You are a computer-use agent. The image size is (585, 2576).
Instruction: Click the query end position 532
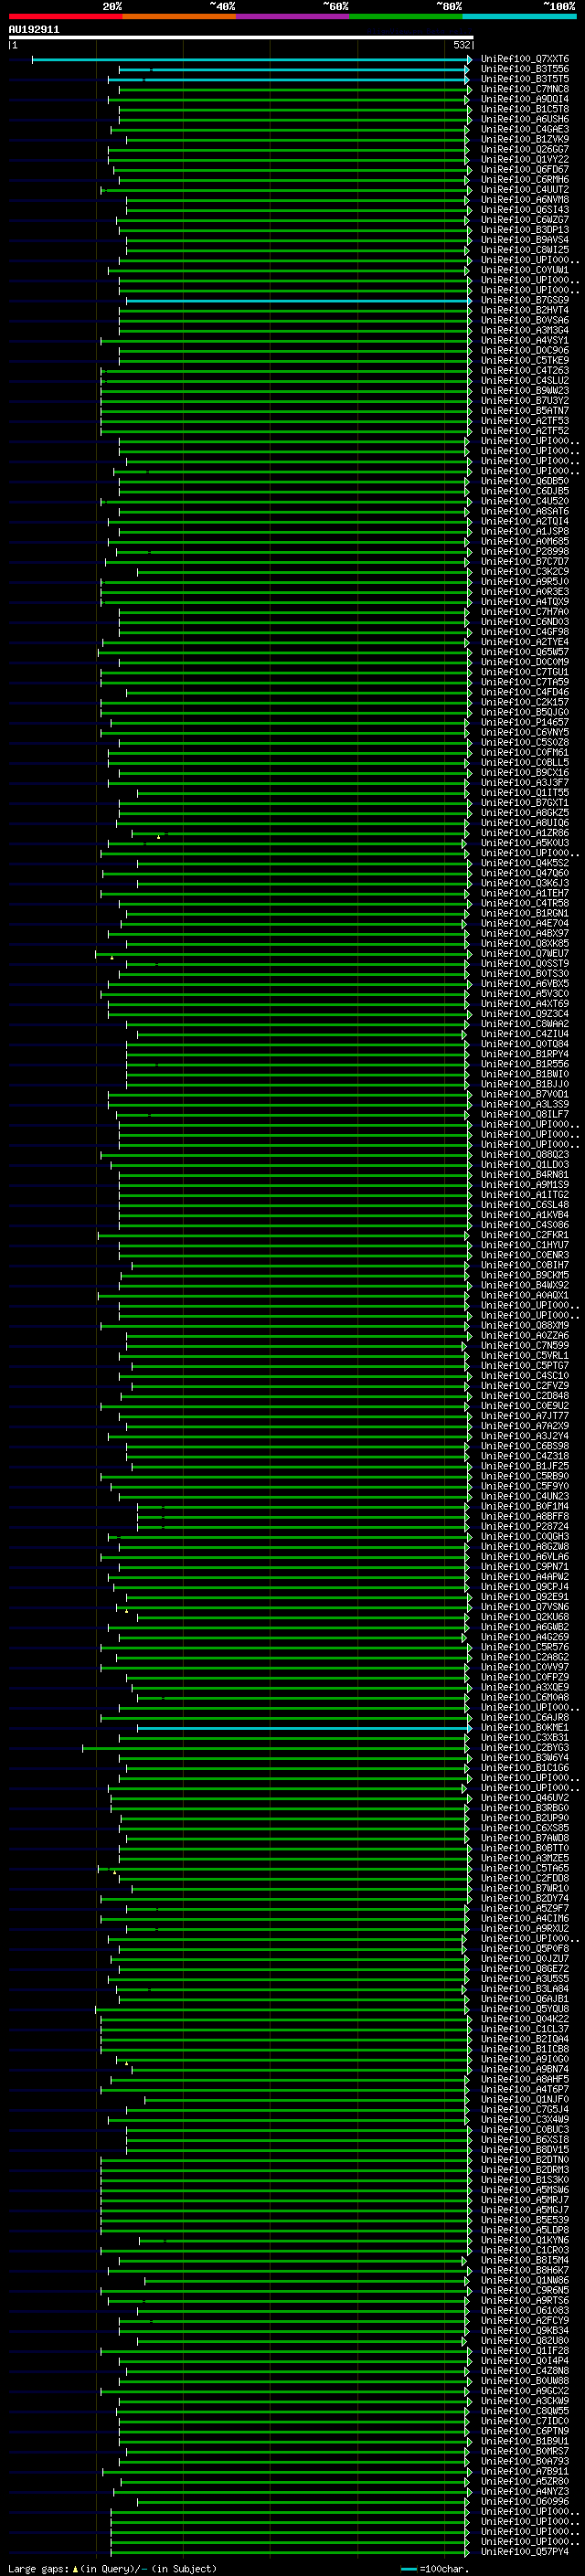(461, 45)
